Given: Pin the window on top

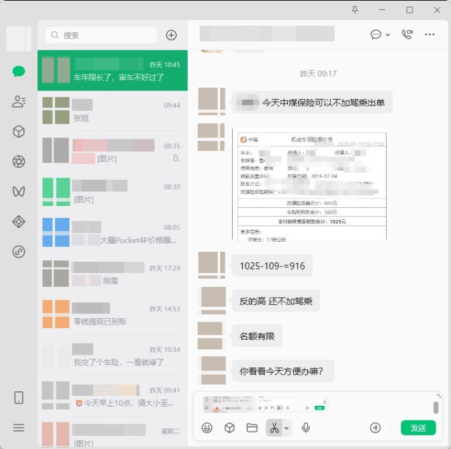Looking at the screenshot, I should tap(355, 10).
